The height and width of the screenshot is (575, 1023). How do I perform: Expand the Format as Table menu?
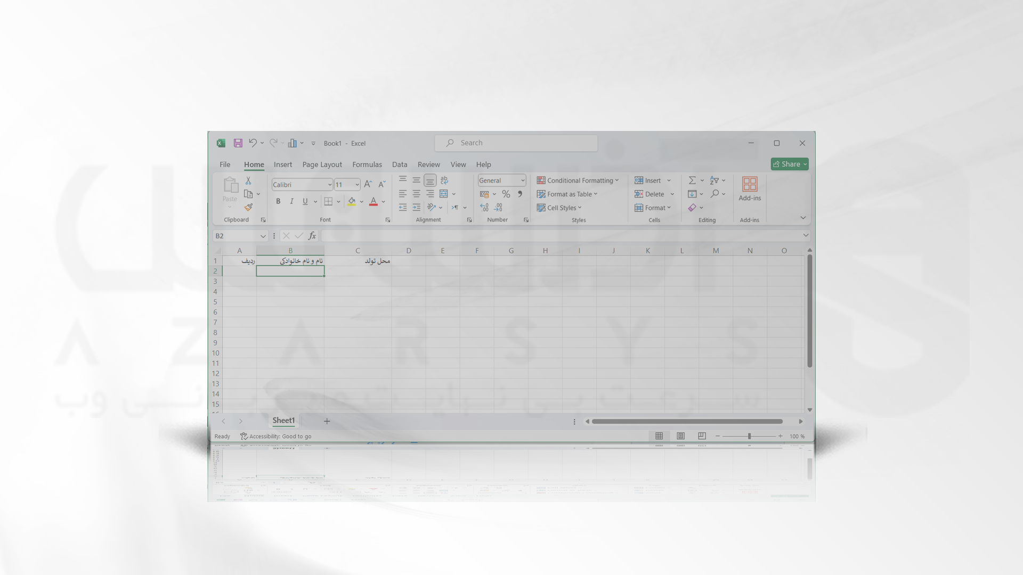[567, 194]
